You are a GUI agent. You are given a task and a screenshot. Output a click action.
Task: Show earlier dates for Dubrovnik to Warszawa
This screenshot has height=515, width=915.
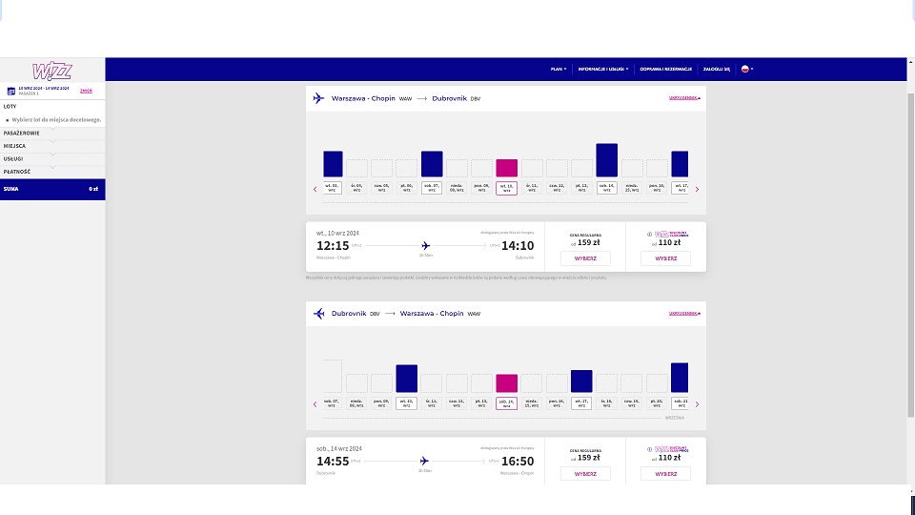tap(315, 404)
